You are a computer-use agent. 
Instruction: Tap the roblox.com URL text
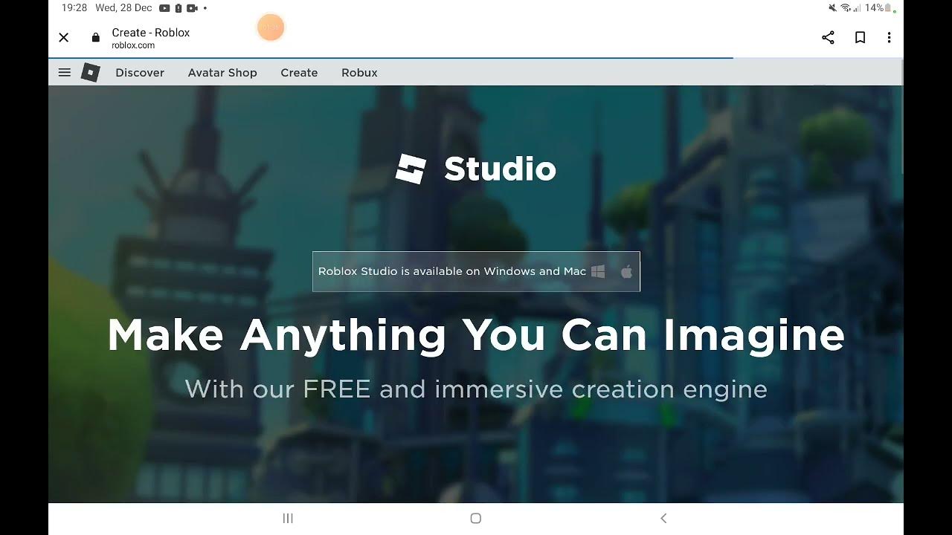click(133, 45)
